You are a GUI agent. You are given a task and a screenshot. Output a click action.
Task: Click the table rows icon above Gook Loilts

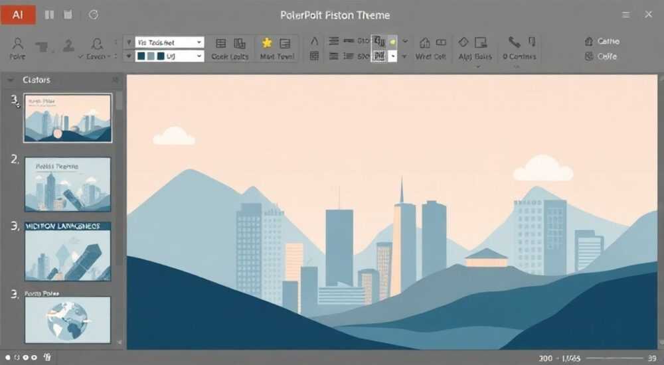[220, 43]
